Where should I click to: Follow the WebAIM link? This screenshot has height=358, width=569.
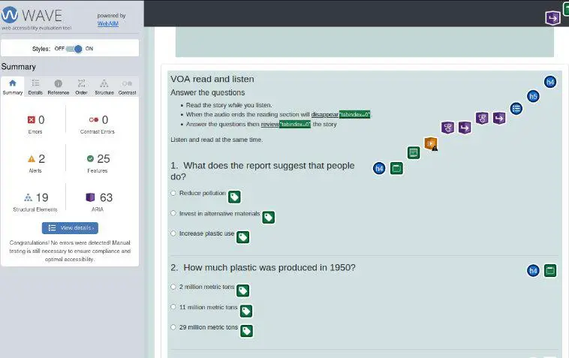[x=107, y=23]
